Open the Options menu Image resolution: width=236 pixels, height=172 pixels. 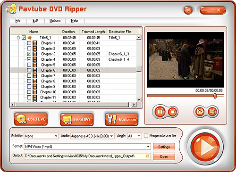click(x=55, y=21)
